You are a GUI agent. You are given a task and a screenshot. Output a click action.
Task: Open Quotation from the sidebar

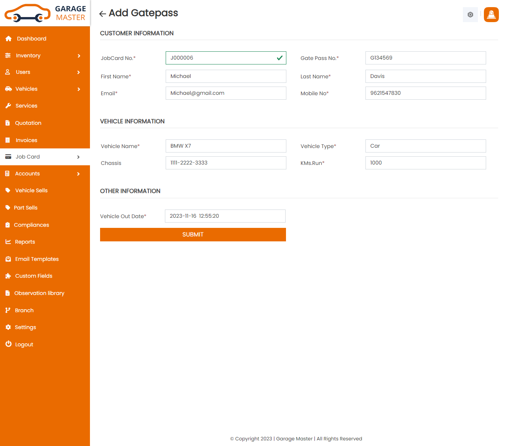[28, 123]
